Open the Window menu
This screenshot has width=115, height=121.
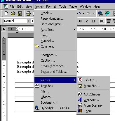coord(85,6)
